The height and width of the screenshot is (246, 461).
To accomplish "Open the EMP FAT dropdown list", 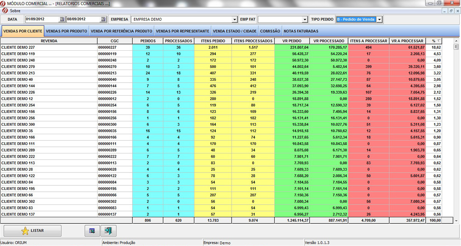I will [305, 19].
